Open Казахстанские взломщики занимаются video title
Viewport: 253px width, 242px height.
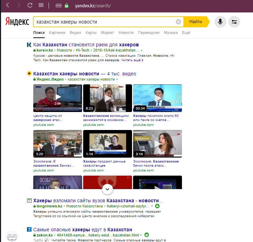point(106,118)
